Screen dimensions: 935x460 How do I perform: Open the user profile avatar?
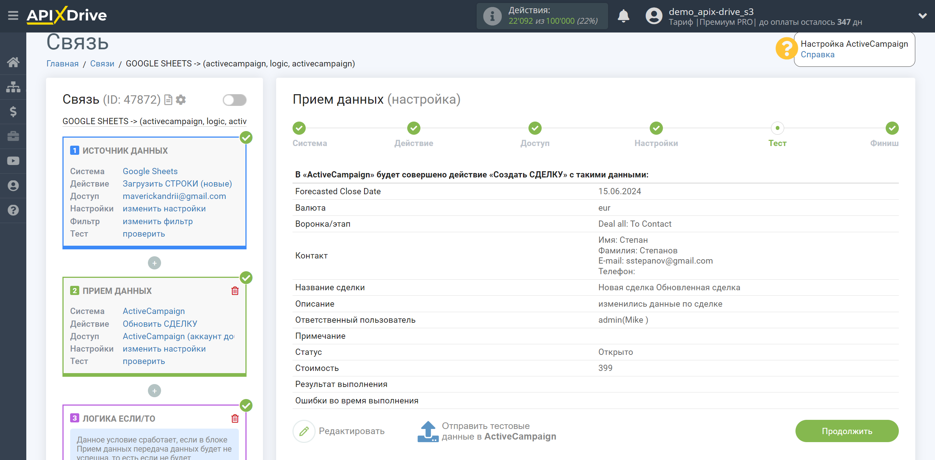click(654, 16)
